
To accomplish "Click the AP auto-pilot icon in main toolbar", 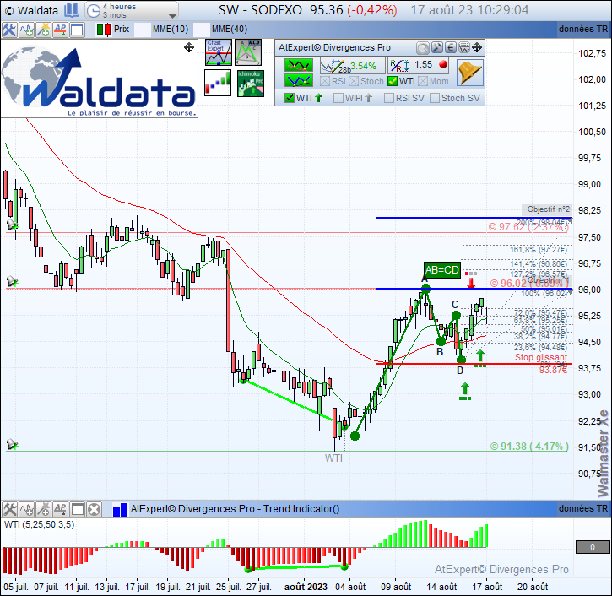I will 60,30.
